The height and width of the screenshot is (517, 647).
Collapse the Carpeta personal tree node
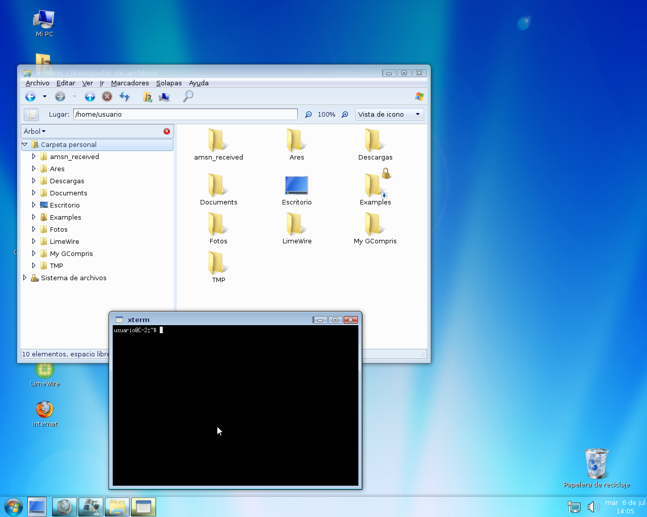click(25, 144)
